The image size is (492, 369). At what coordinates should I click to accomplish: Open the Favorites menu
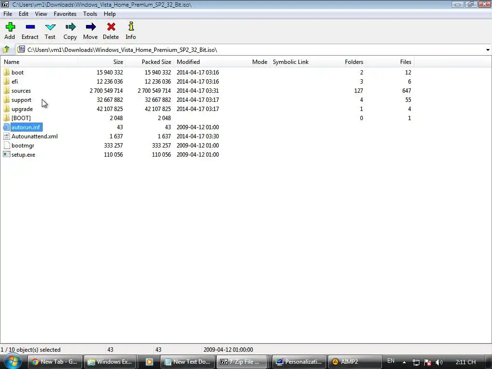[x=65, y=14]
